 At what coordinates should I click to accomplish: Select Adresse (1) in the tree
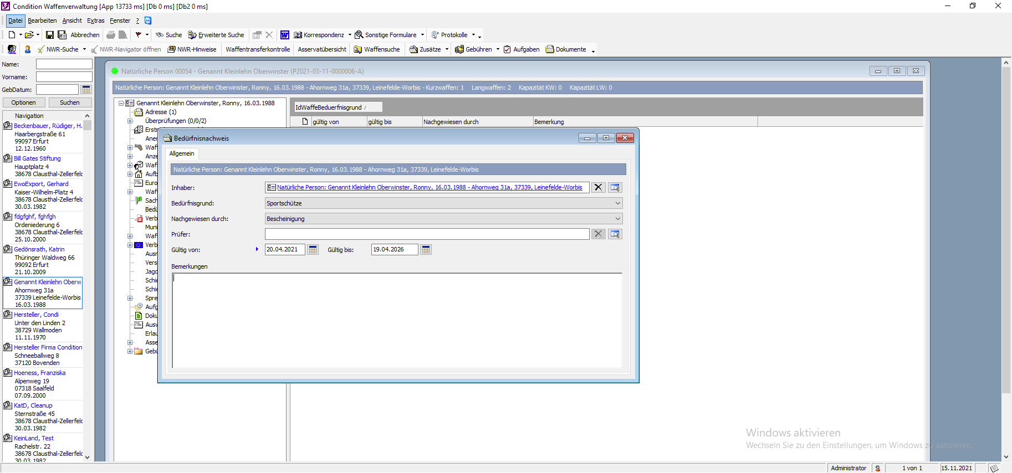[161, 112]
